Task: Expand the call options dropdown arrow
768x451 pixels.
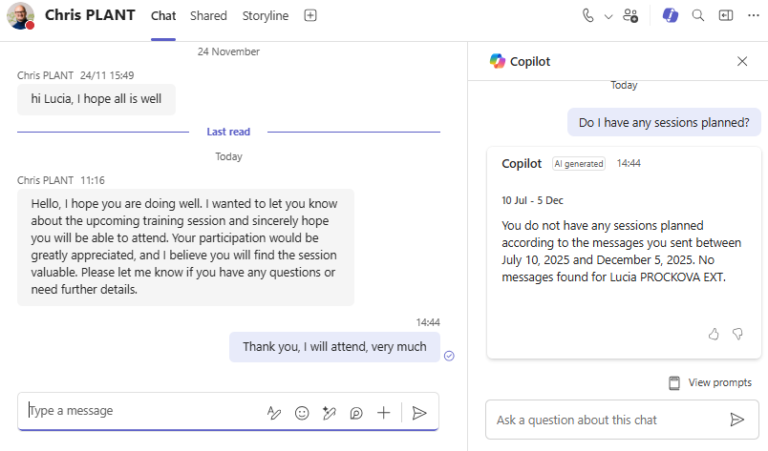Action: point(608,16)
